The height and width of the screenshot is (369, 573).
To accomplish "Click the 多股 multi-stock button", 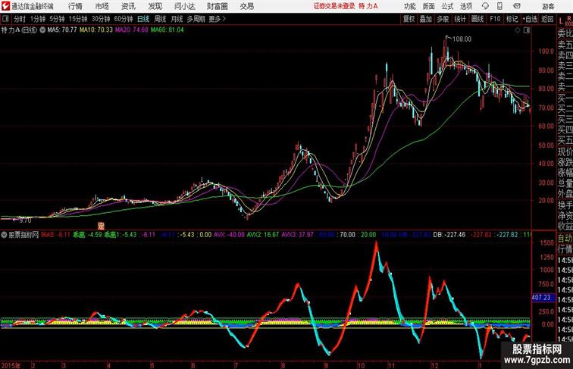I will 443,19.
